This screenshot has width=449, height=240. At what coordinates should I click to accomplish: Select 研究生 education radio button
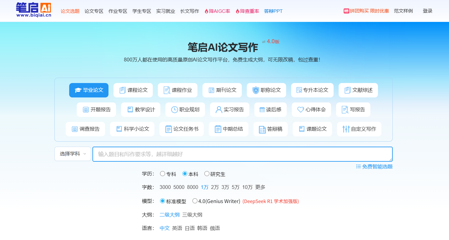(x=207, y=174)
